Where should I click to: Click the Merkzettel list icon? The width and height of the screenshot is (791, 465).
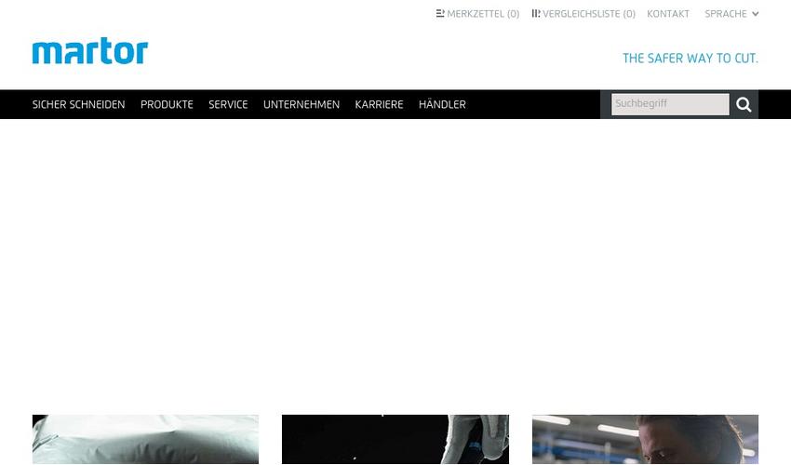[440, 14]
